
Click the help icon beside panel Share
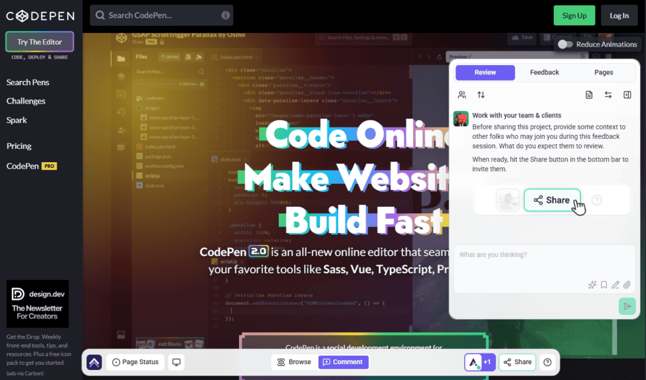pyautogui.click(x=597, y=200)
